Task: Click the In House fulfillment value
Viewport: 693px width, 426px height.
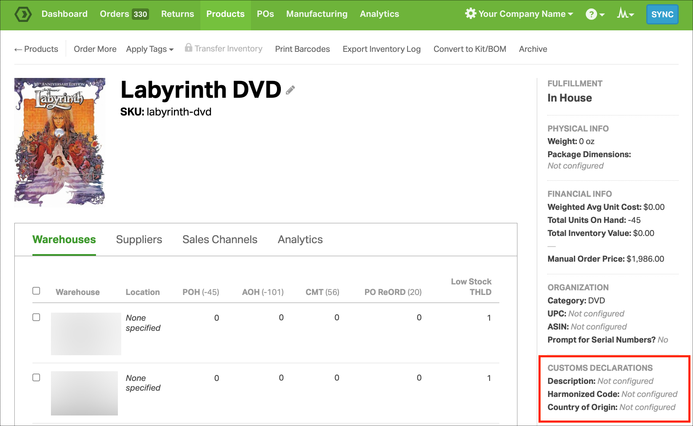Action: [x=570, y=98]
